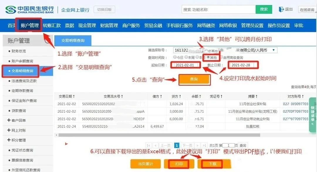Open the 财富管理 nav menu
Viewport: 317px width, 172px height.
(109, 26)
